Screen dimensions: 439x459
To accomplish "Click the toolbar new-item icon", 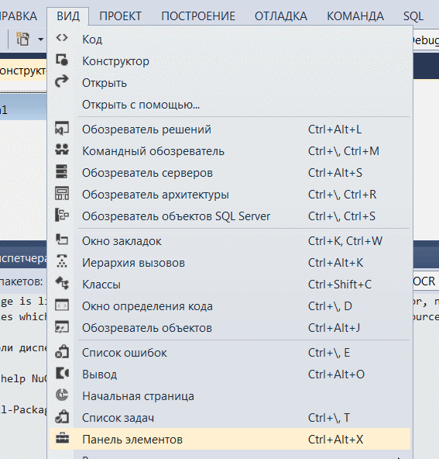I will coord(22,39).
